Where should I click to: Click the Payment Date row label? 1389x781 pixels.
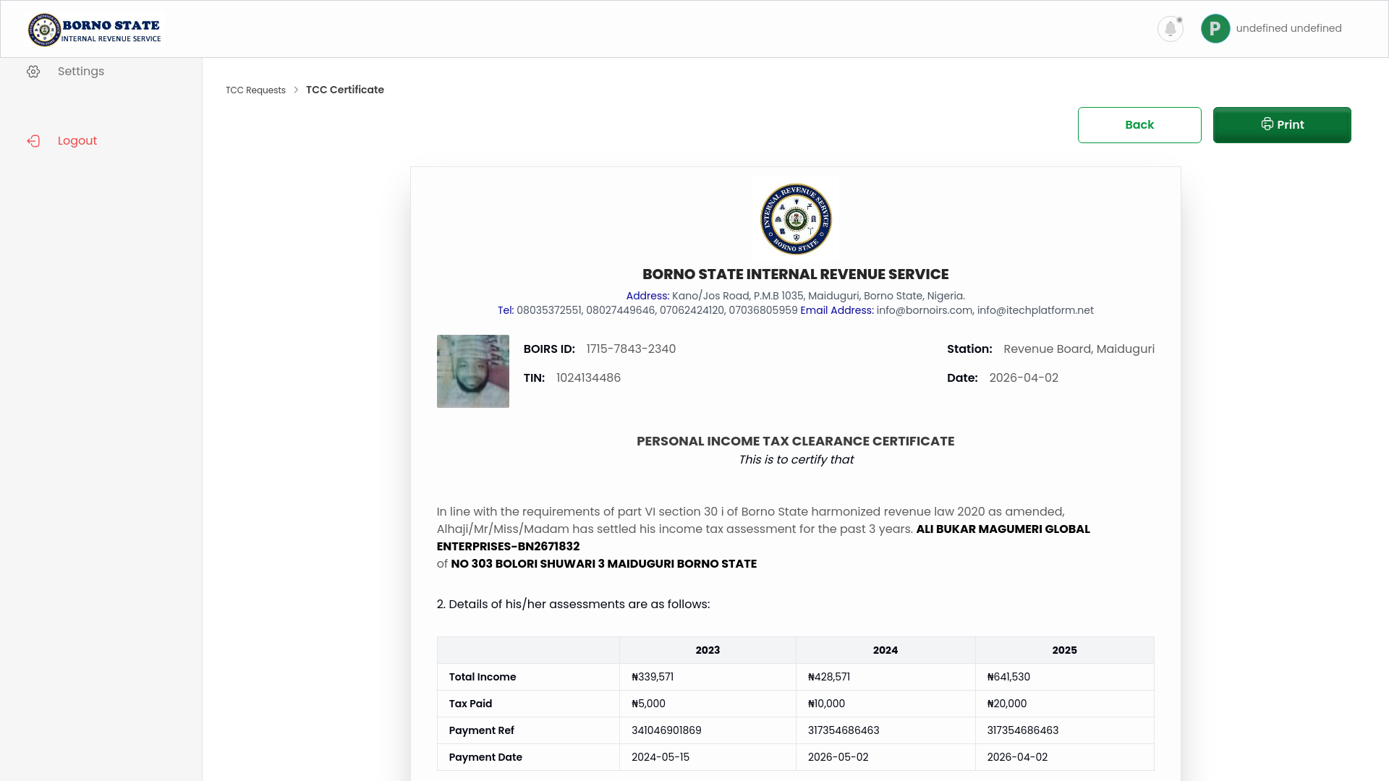point(485,757)
